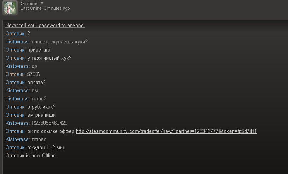Click the 'Last Online: 3 minutes ago' status

point(45,9)
